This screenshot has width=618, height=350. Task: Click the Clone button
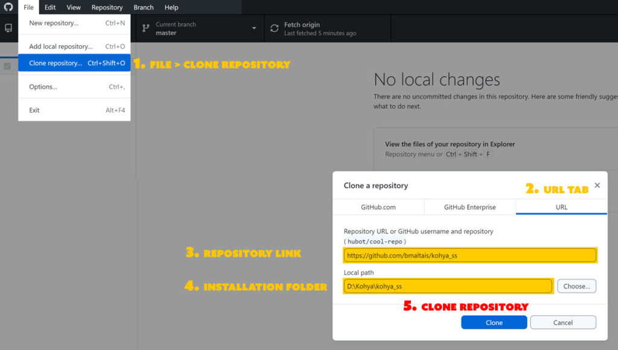pos(493,322)
